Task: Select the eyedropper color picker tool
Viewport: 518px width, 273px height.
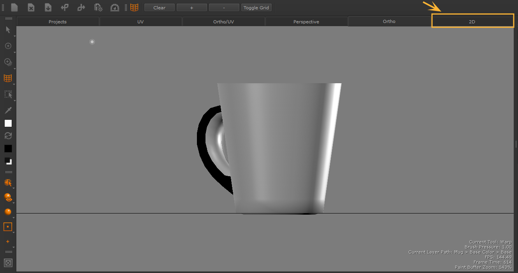Action: (8, 110)
